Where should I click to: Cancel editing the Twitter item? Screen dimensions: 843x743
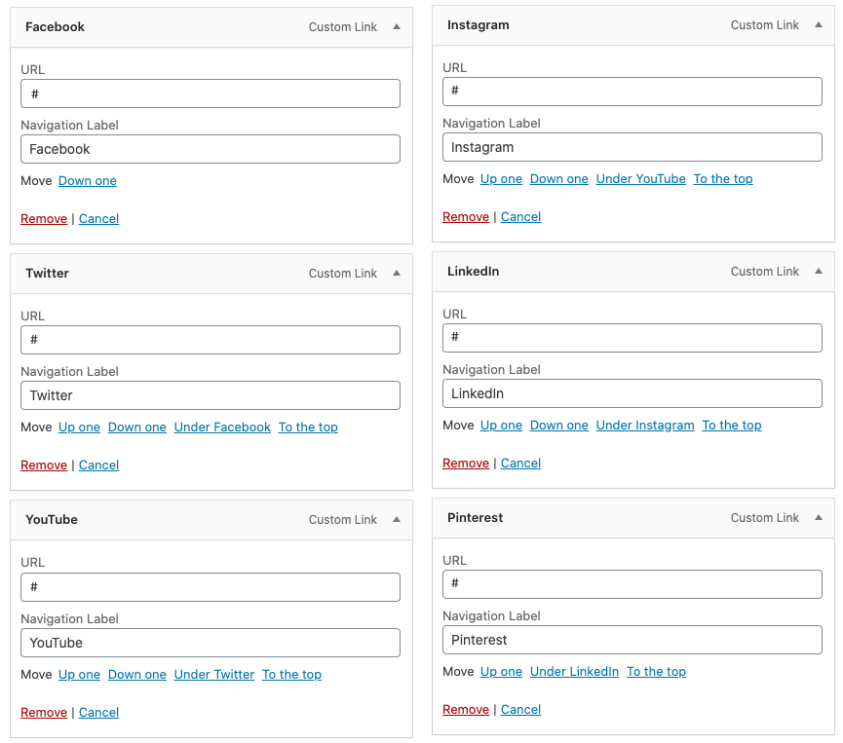[99, 464]
